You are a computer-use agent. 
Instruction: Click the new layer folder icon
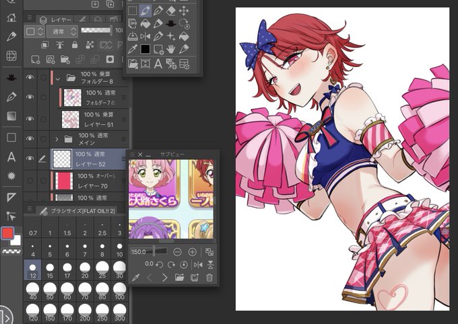[x=65, y=60]
